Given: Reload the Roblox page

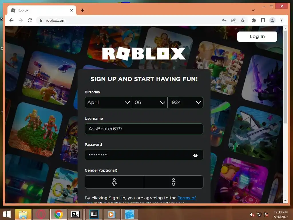Looking at the screenshot, I should [30, 20].
